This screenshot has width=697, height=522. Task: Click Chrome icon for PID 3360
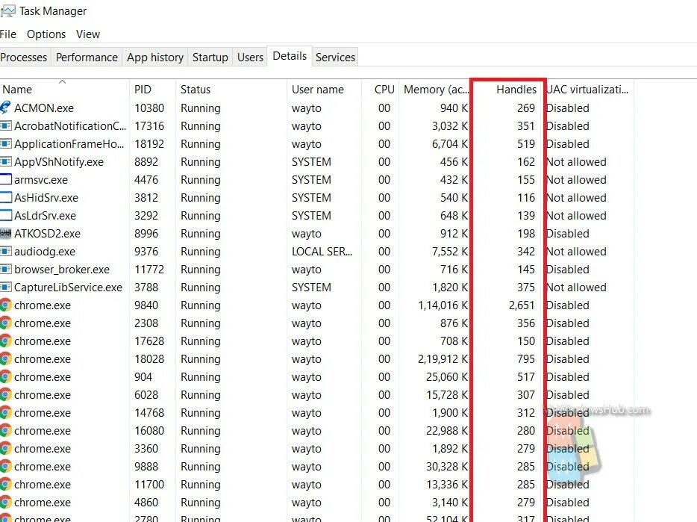tap(6, 448)
